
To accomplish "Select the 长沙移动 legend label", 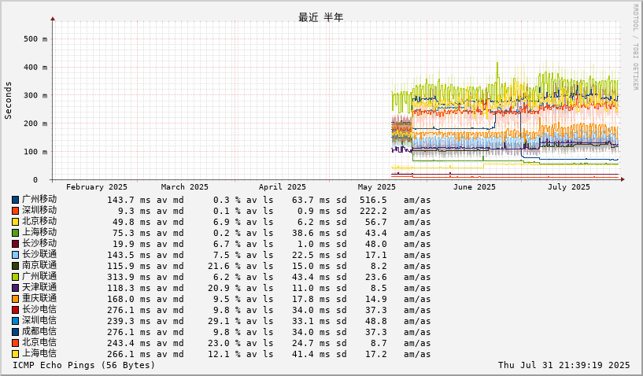I will click(x=39, y=244).
